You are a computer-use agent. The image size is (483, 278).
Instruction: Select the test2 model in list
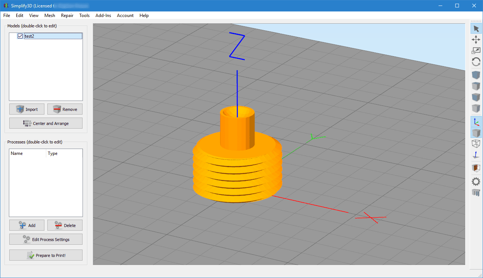point(30,36)
